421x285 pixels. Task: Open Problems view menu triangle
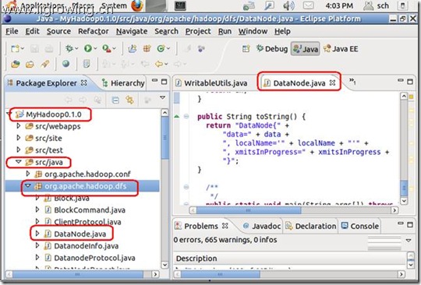tap(409, 241)
